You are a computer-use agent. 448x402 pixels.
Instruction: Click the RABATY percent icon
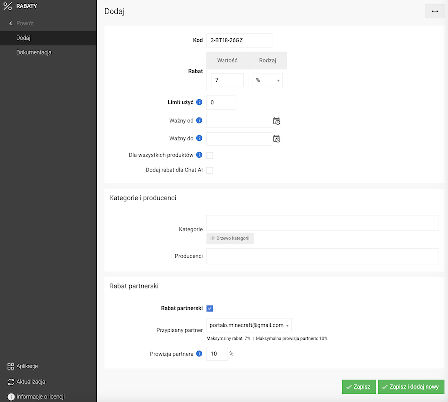click(7, 6)
